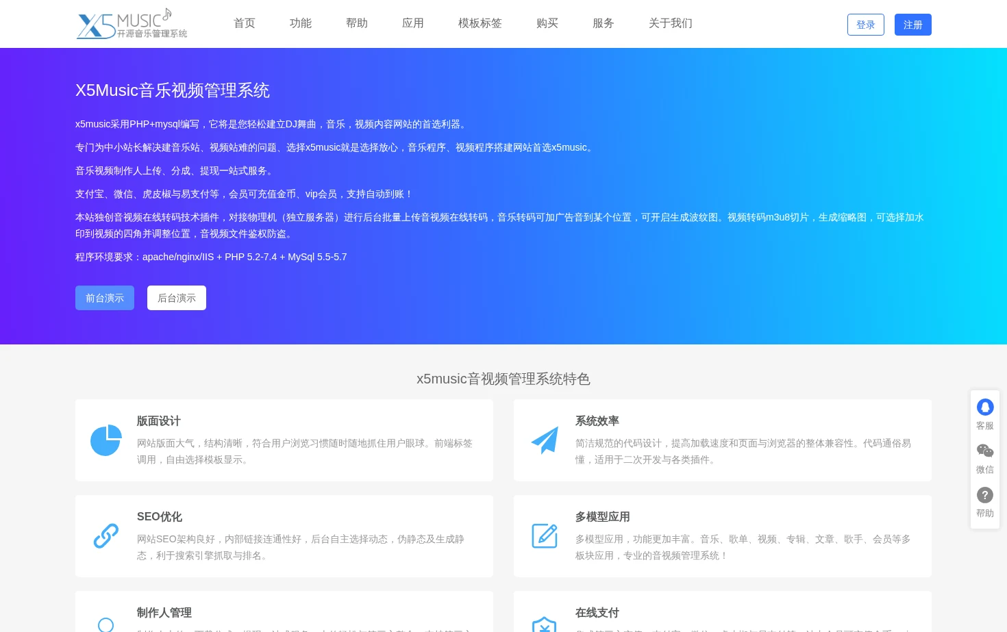Open the 前台演示 demo

(x=105, y=298)
